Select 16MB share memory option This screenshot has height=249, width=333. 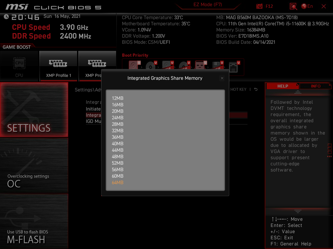(117, 105)
